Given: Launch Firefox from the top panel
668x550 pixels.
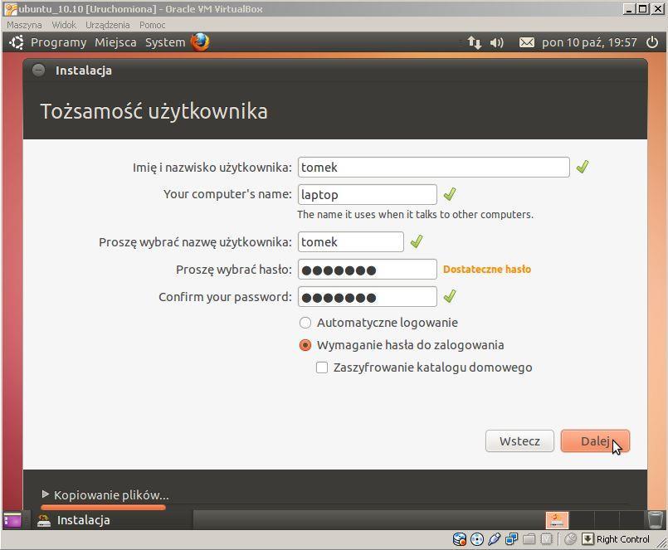Looking at the screenshot, I should coord(200,42).
